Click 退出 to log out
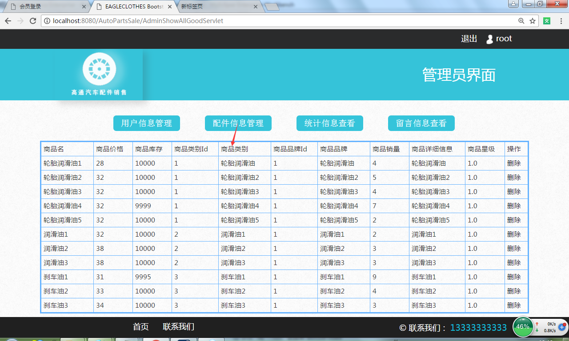The width and height of the screenshot is (569, 341). (x=469, y=39)
